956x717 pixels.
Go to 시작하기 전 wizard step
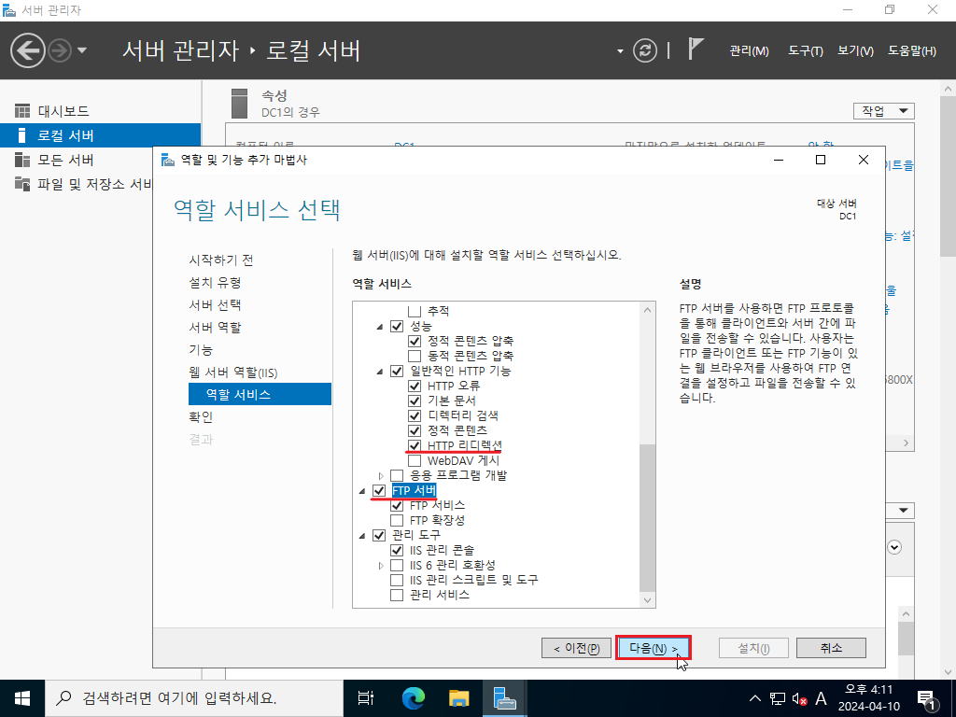click(220, 260)
